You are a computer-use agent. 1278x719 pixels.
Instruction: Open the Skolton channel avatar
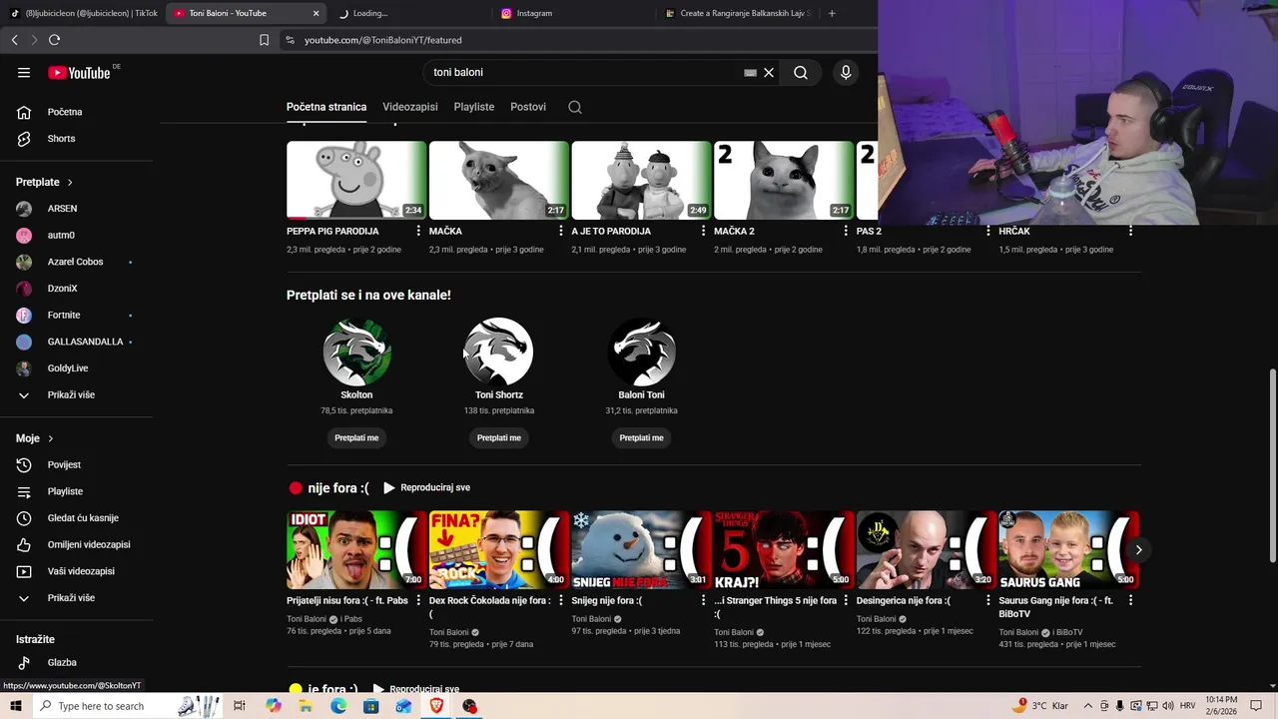coord(356,352)
